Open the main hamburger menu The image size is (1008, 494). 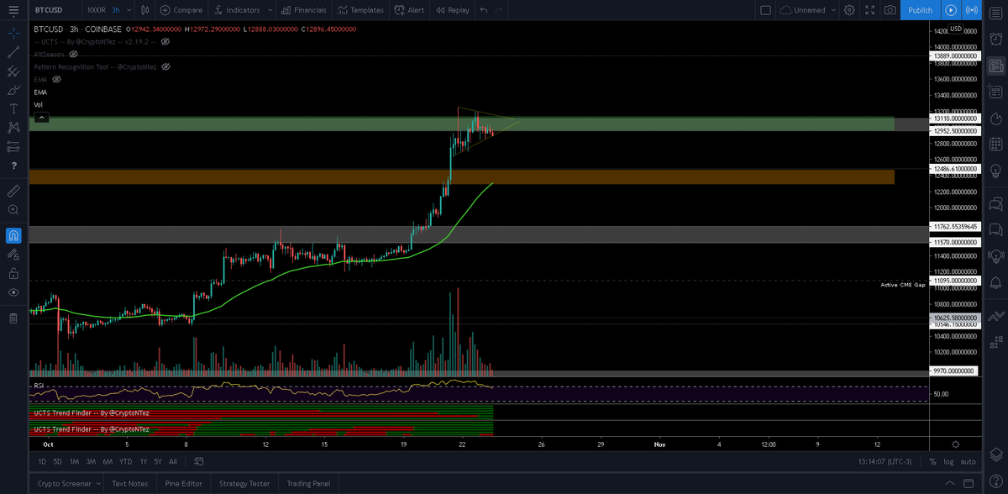[13, 10]
